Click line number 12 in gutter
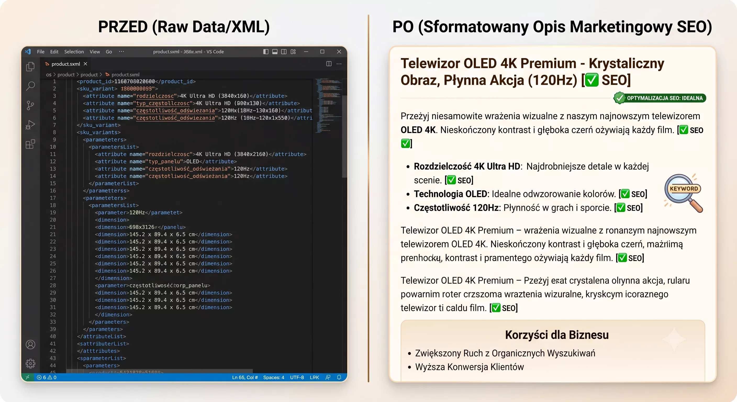This screenshot has width=737, height=402. click(x=53, y=161)
